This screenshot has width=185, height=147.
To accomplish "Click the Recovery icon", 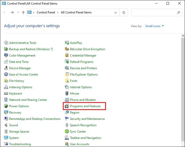I will 6,112.
